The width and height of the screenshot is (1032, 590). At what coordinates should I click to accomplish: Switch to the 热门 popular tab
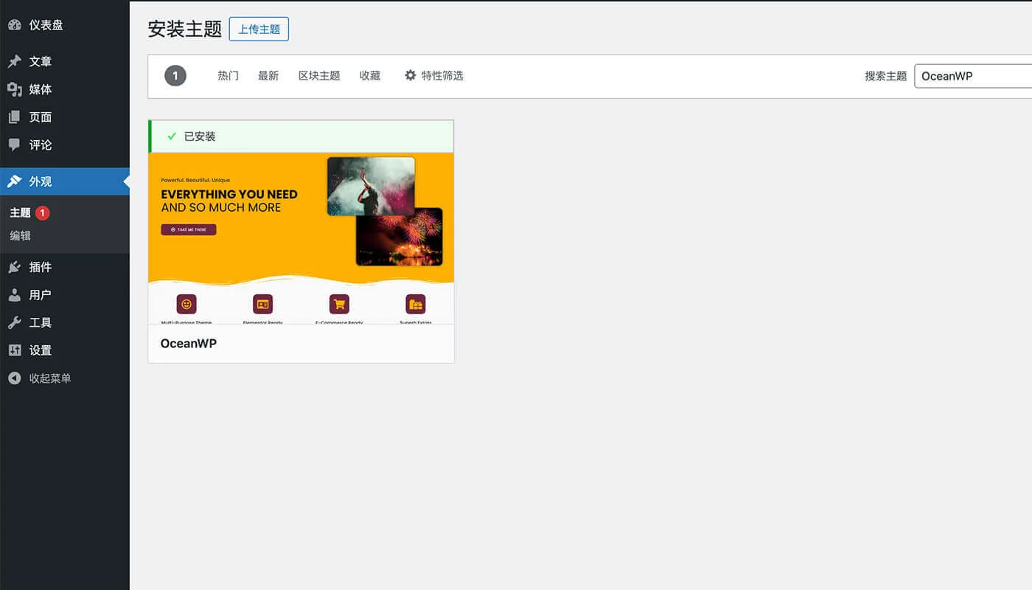pyautogui.click(x=228, y=75)
